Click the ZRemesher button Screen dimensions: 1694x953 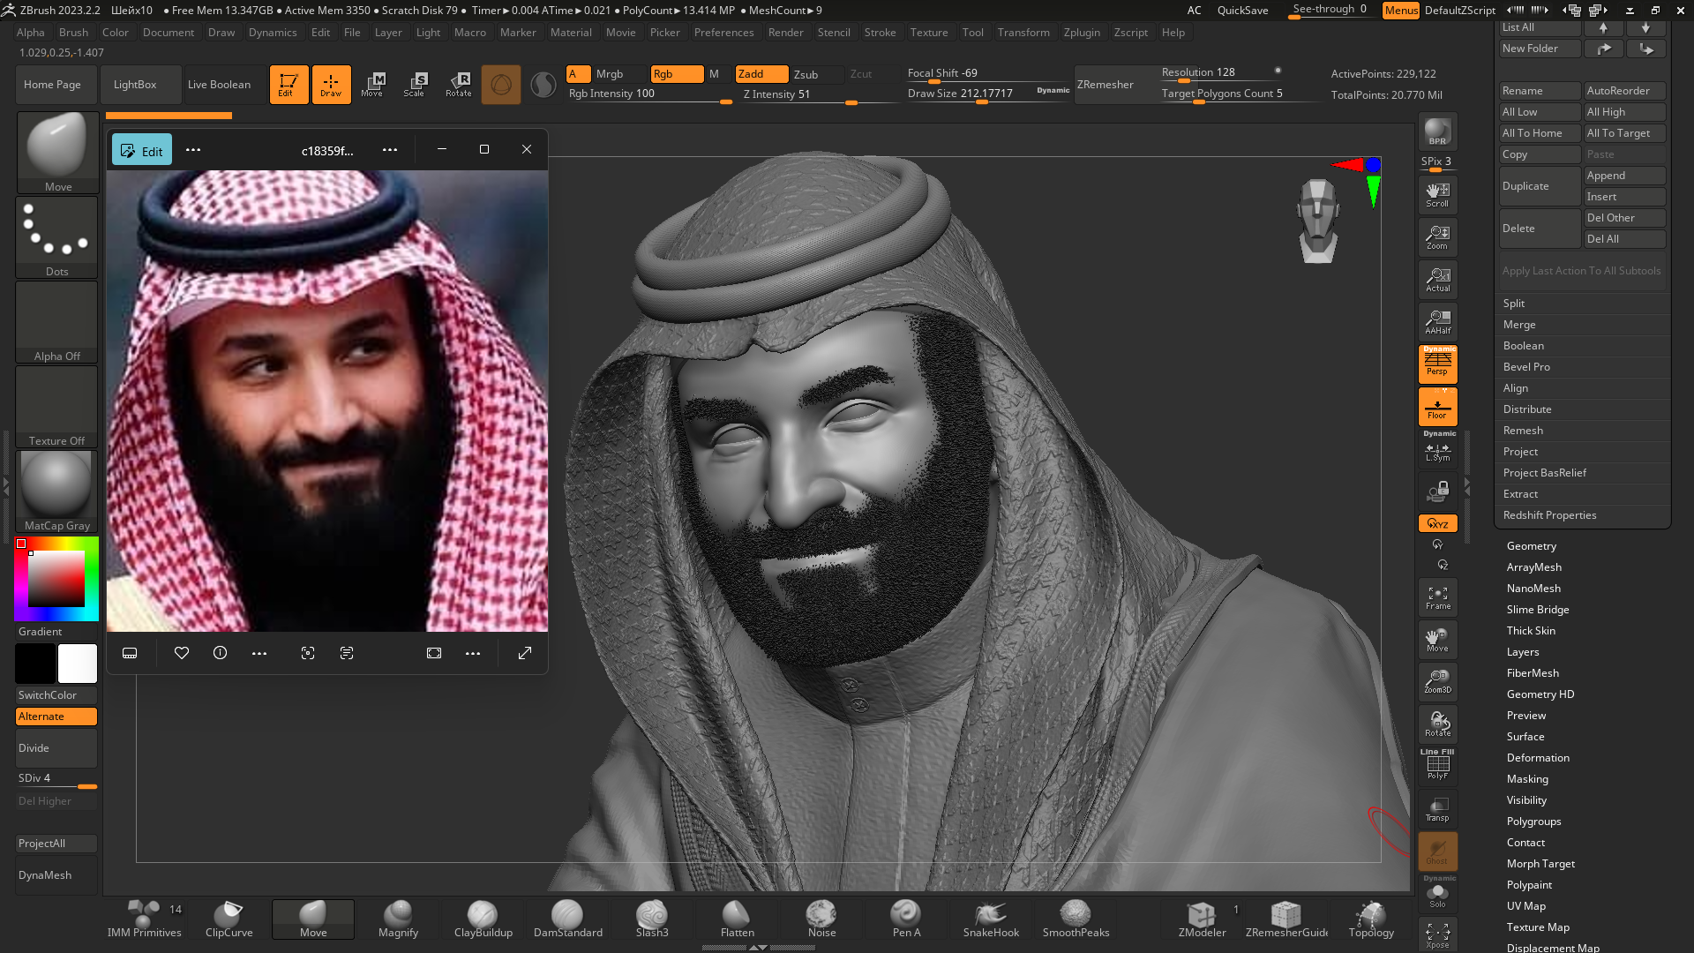[x=1105, y=85]
